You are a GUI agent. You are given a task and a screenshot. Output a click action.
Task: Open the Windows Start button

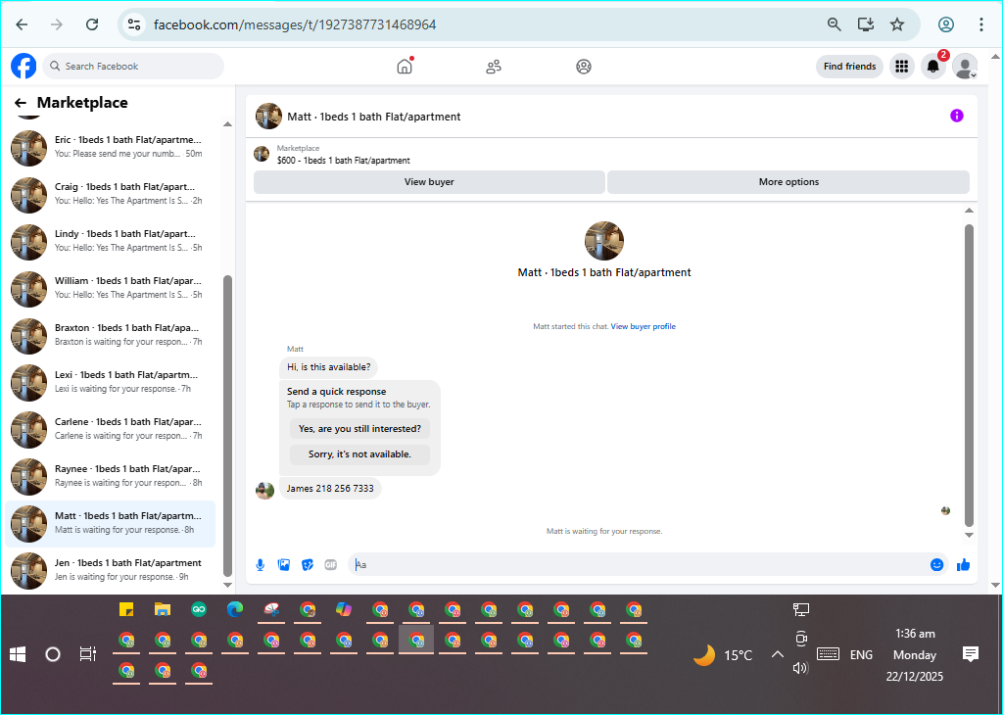pyautogui.click(x=18, y=654)
